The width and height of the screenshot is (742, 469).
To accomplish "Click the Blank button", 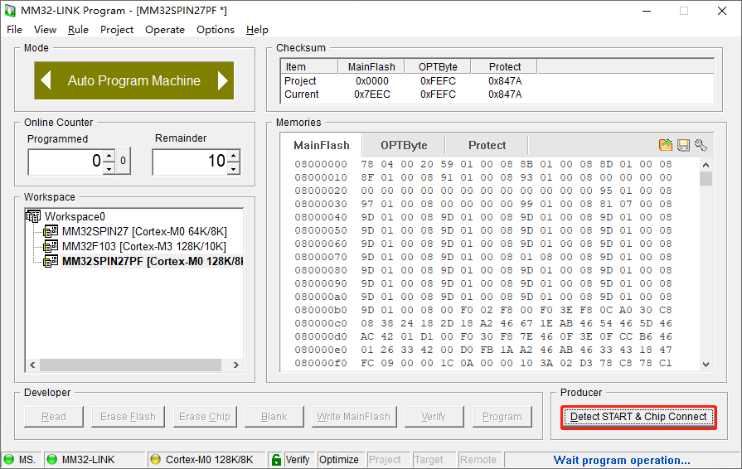I will 274,417.
